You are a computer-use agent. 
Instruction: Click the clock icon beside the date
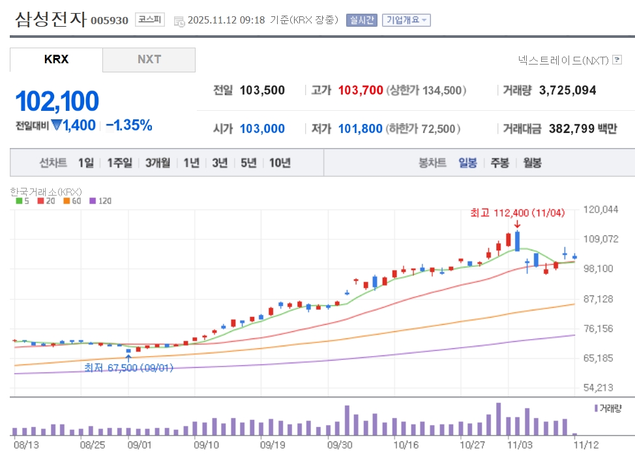coord(179,21)
